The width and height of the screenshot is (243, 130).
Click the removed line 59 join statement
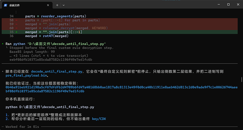pos(48,24)
